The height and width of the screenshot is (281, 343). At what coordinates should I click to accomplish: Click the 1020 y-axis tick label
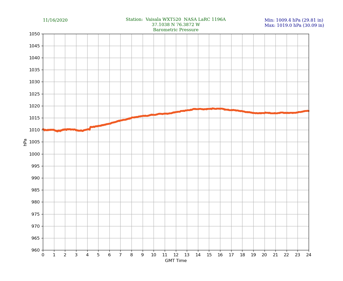pyautogui.click(x=34, y=106)
